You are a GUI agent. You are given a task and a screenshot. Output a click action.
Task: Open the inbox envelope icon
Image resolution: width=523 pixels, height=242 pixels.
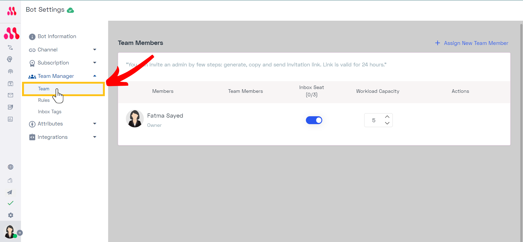point(10,95)
